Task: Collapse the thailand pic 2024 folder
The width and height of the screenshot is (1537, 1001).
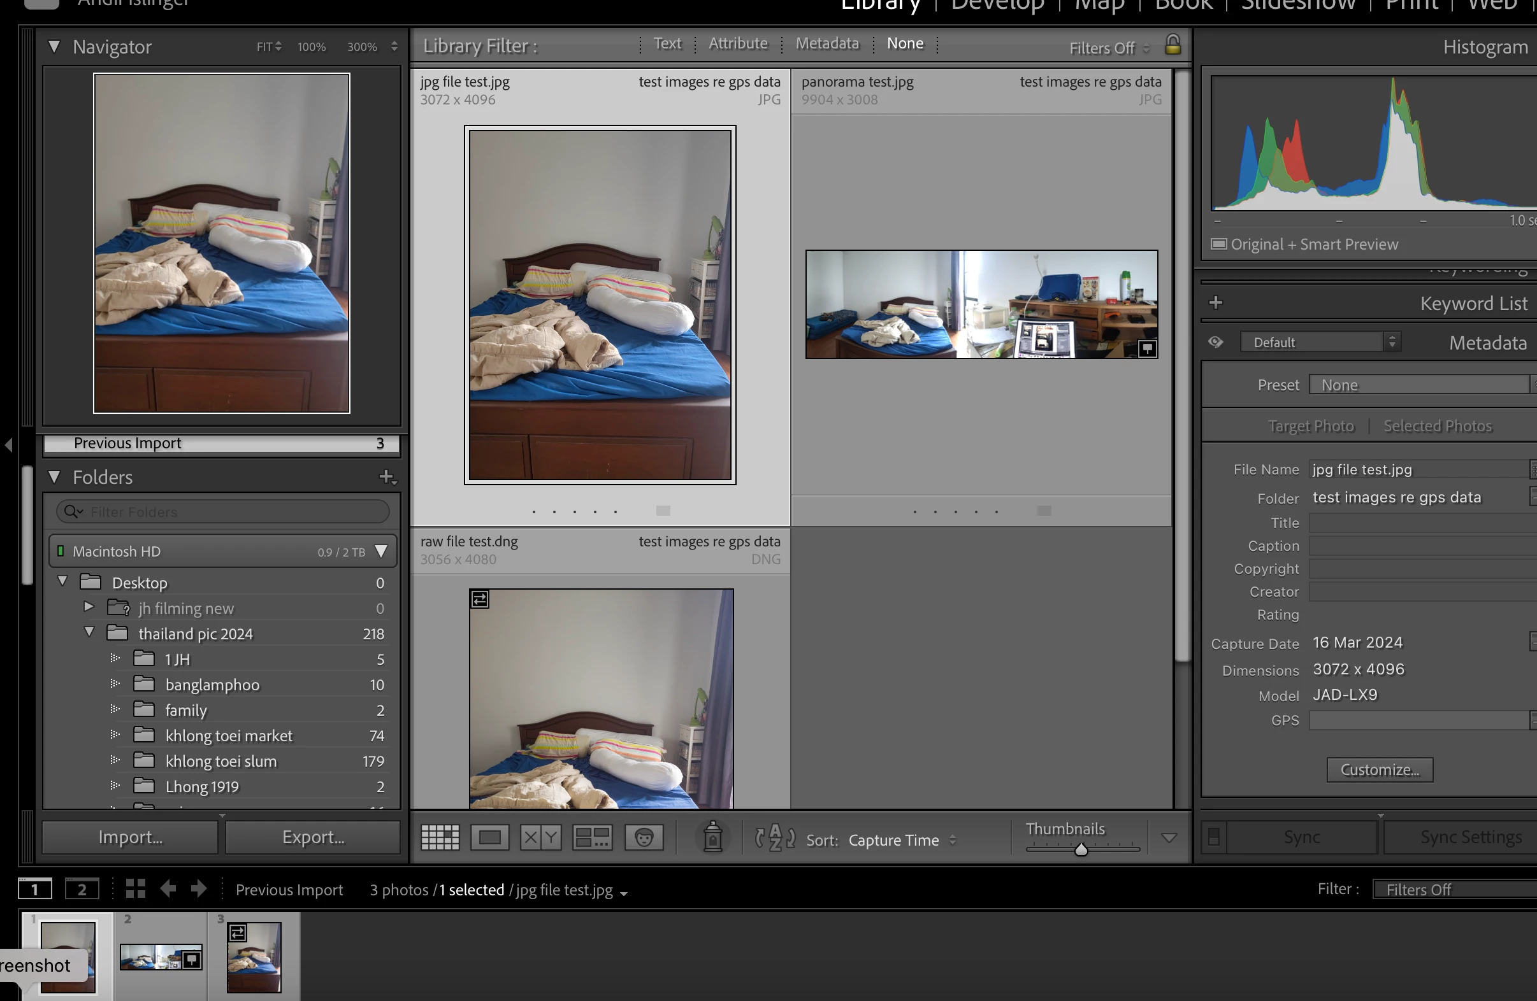Action: coord(89,632)
